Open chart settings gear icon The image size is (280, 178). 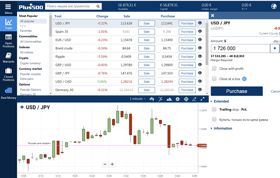(178, 99)
